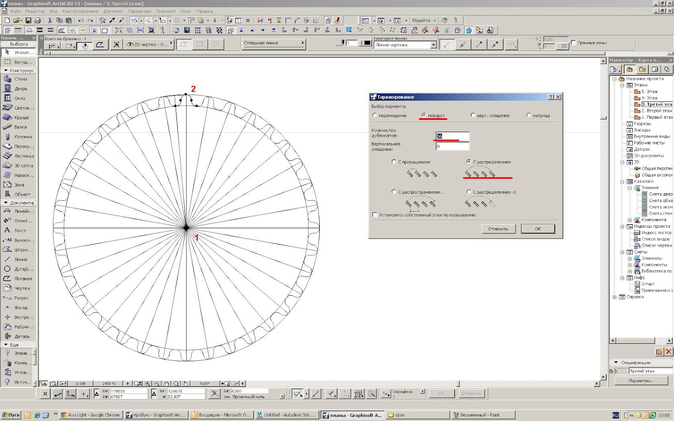This screenshot has height=421, width=674.
Task: Click the Print icon in top toolbar
Action: pyautogui.click(x=37, y=20)
